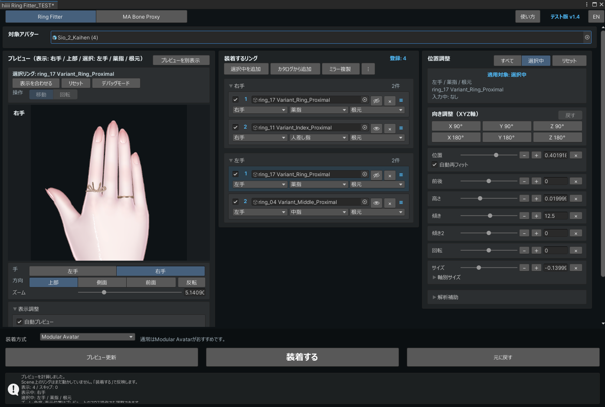
Task: Click the 装着する button
Action: click(302, 357)
